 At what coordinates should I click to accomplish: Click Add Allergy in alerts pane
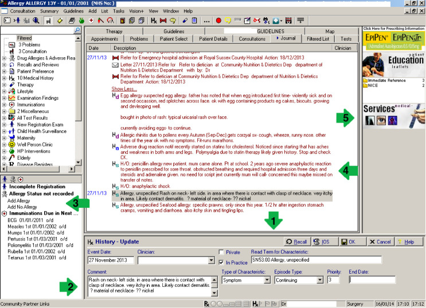point(19,201)
